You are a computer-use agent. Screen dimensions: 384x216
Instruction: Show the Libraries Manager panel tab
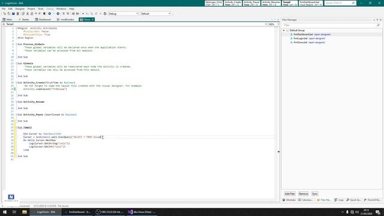[305, 200]
